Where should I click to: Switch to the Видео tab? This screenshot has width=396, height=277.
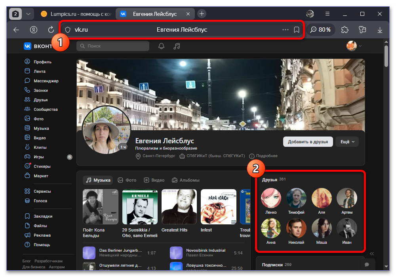154,180
